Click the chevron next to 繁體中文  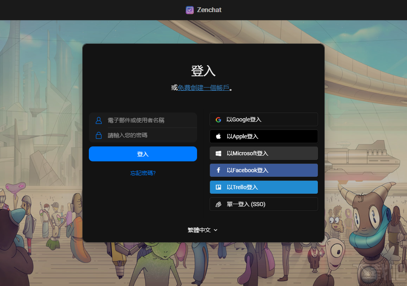tap(216, 230)
